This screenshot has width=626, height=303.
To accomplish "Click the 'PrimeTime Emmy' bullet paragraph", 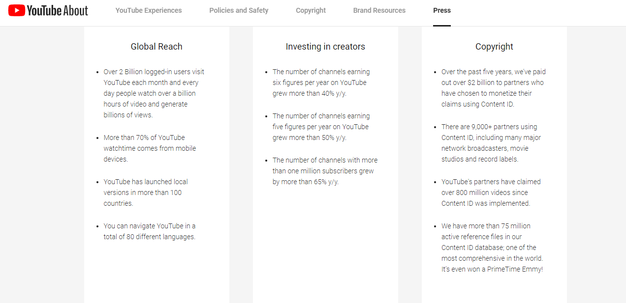I will coord(492,248).
